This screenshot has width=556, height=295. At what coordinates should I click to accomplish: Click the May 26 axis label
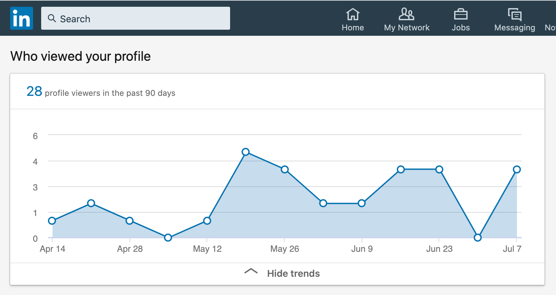[x=285, y=249]
